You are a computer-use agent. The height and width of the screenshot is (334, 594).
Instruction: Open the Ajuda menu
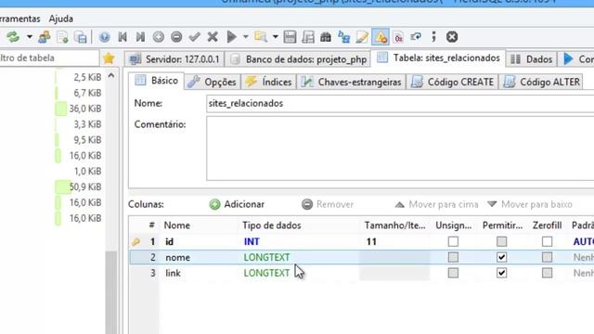[x=61, y=19]
